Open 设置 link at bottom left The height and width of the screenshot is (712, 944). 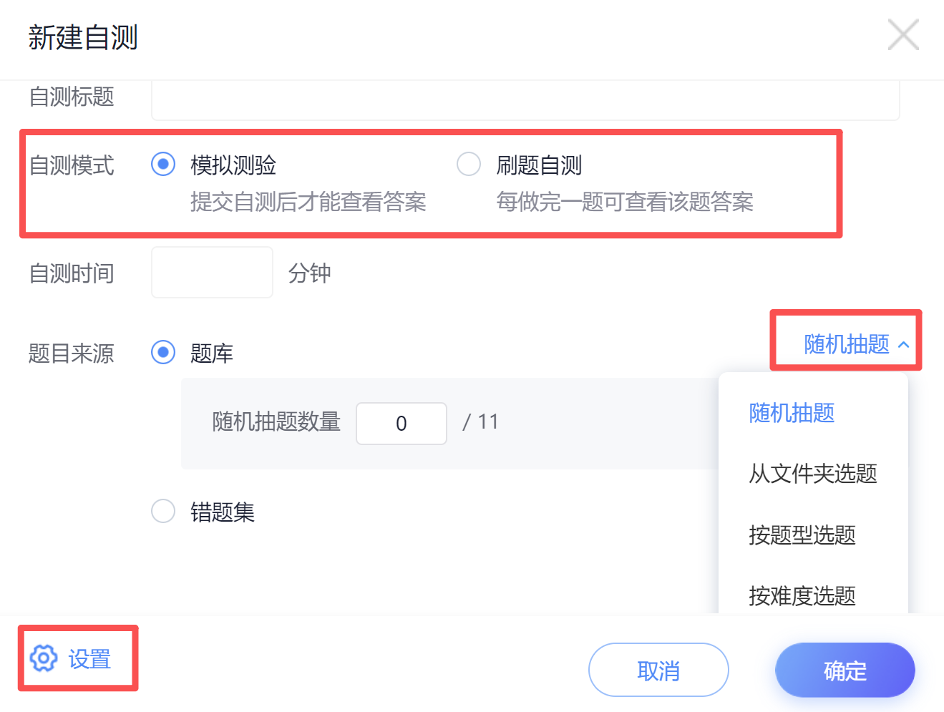click(x=89, y=659)
